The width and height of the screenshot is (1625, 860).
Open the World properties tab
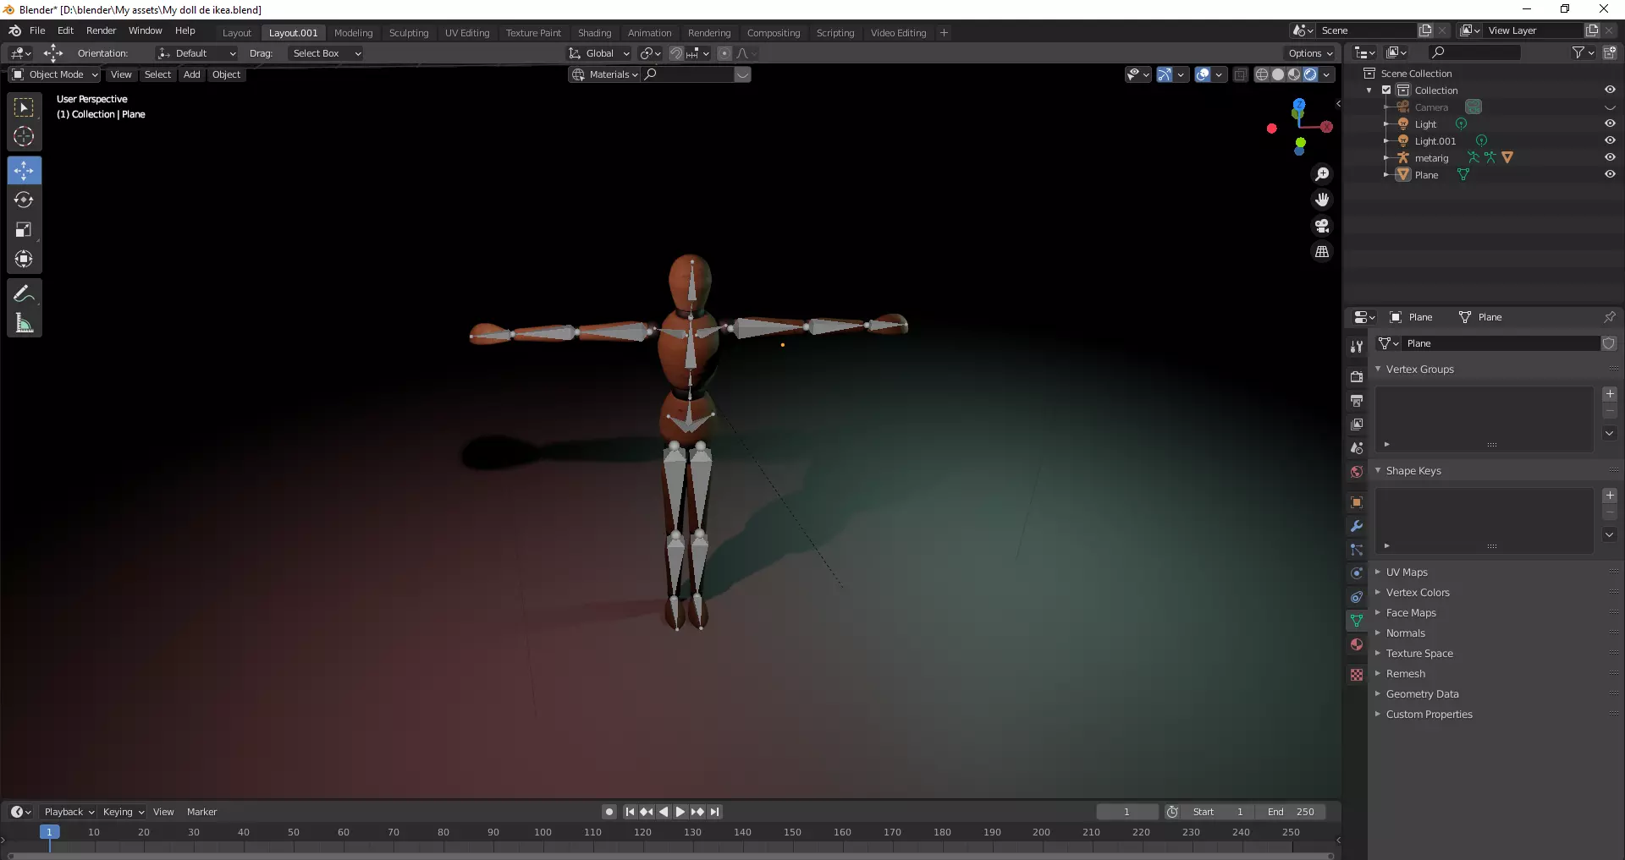click(1357, 471)
